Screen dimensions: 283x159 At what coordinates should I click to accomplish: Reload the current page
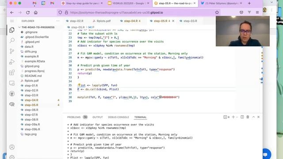[x=28, y=12]
